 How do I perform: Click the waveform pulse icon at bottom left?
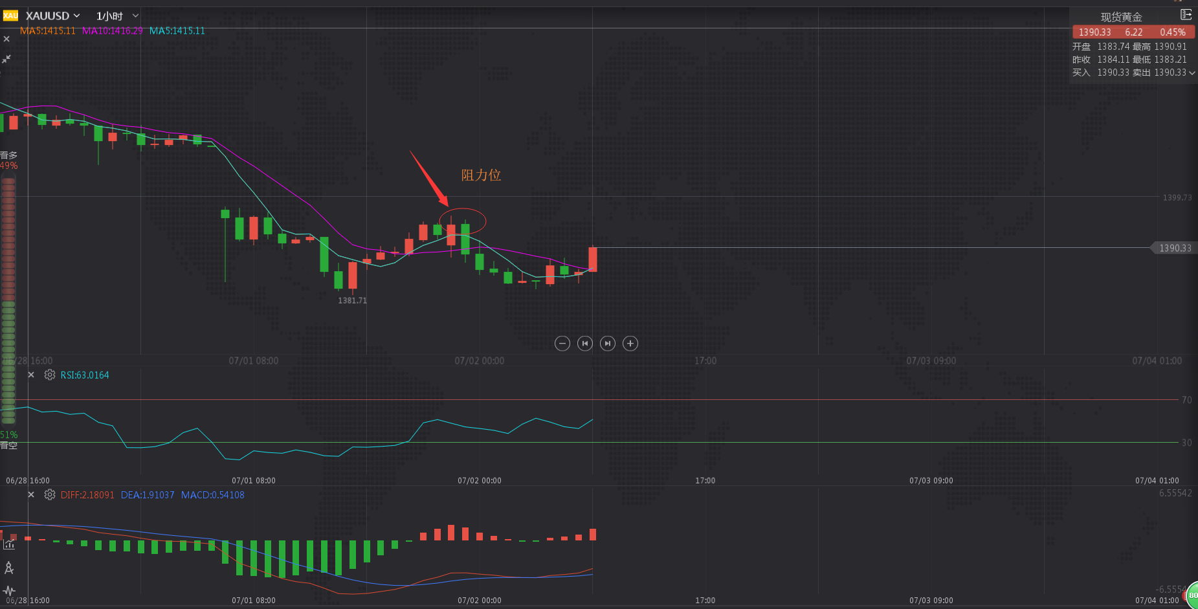click(9, 590)
